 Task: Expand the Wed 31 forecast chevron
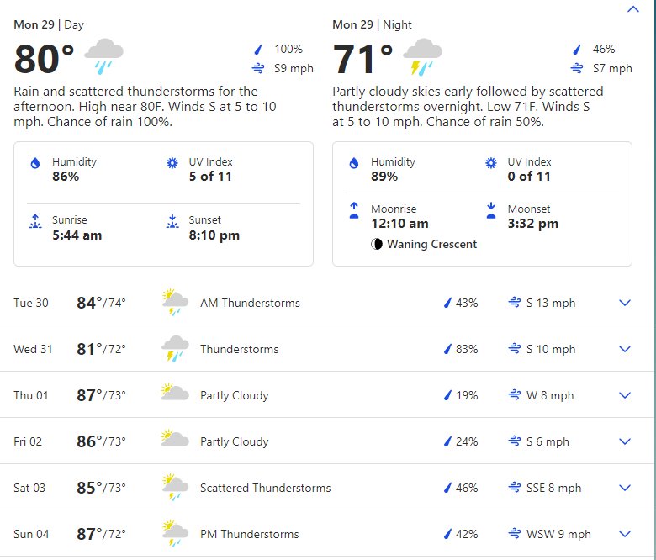(x=625, y=349)
